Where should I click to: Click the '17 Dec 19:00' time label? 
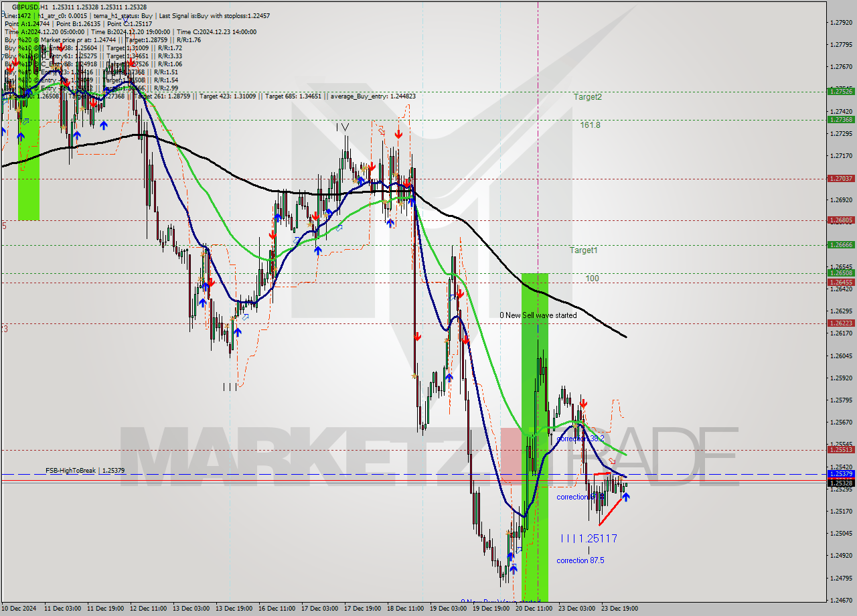(x=362, y=609)
